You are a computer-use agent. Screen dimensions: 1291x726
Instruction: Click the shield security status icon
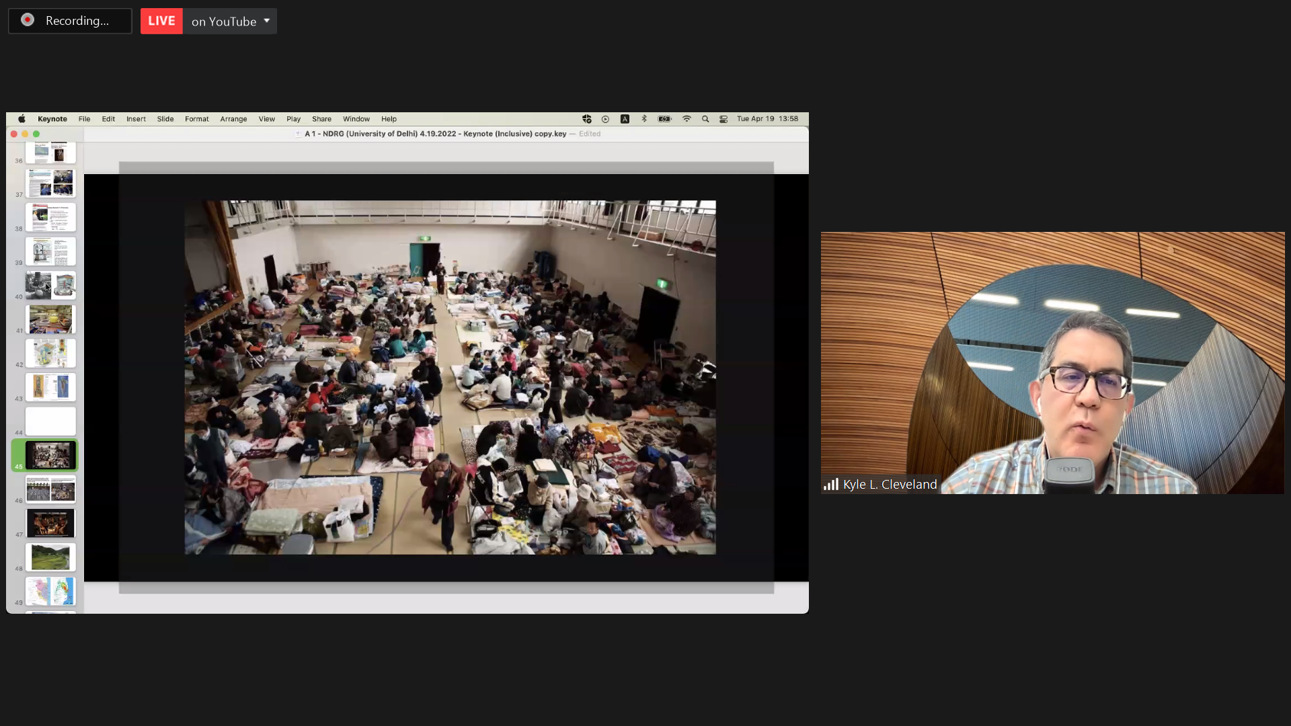(x=586, y=119)
